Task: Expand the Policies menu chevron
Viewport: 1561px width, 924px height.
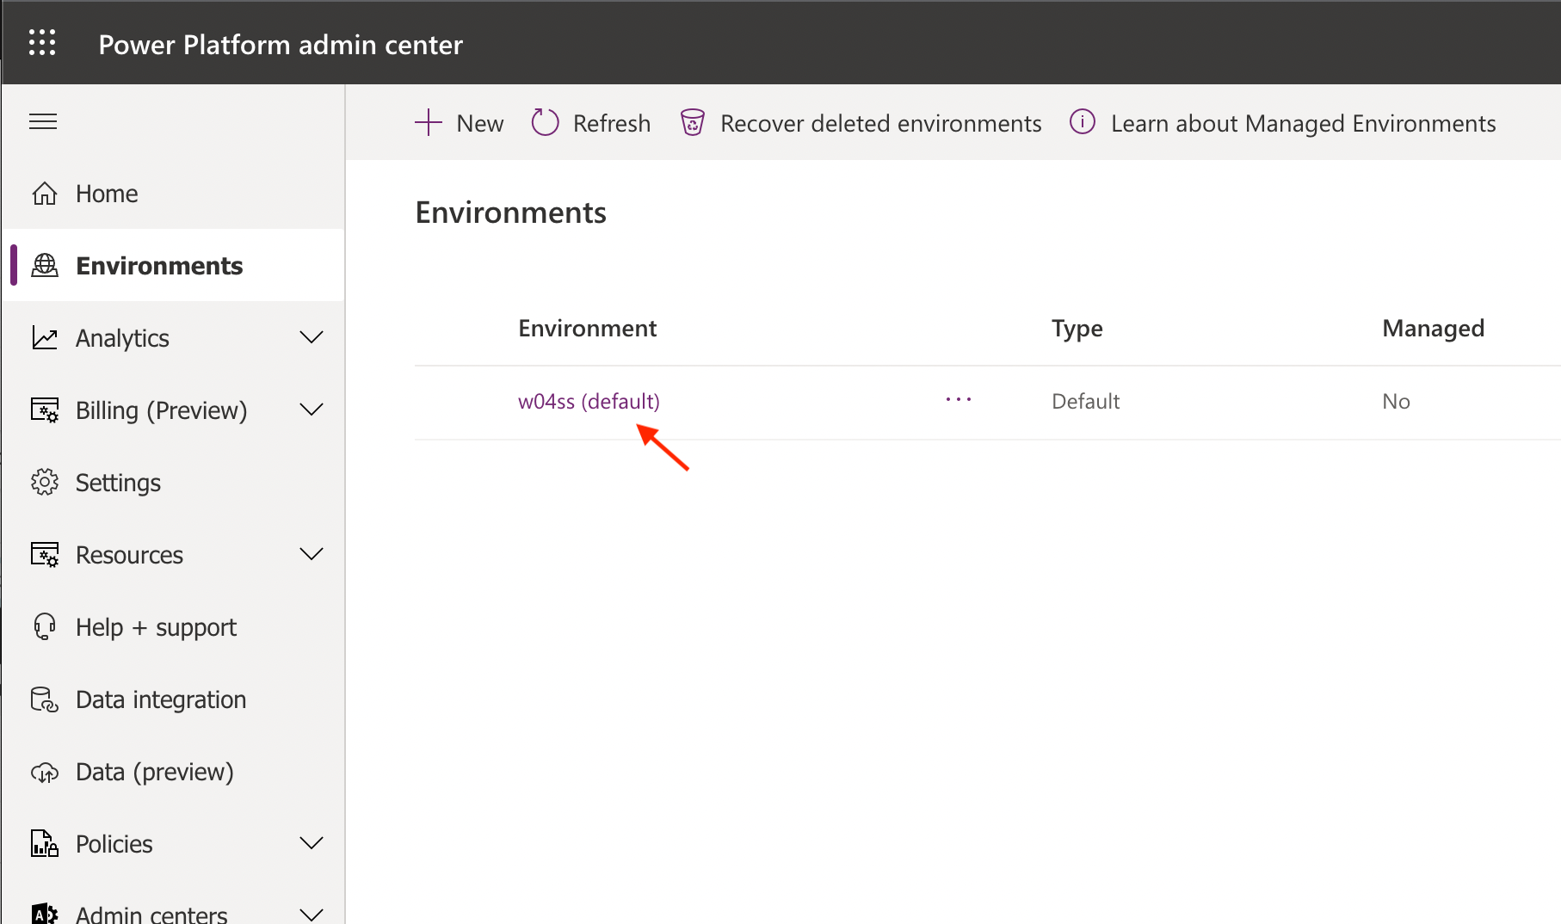Action: (311, 843)
